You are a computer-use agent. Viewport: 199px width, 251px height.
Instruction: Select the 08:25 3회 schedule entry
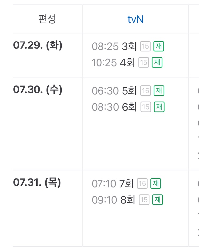(114, 46)
